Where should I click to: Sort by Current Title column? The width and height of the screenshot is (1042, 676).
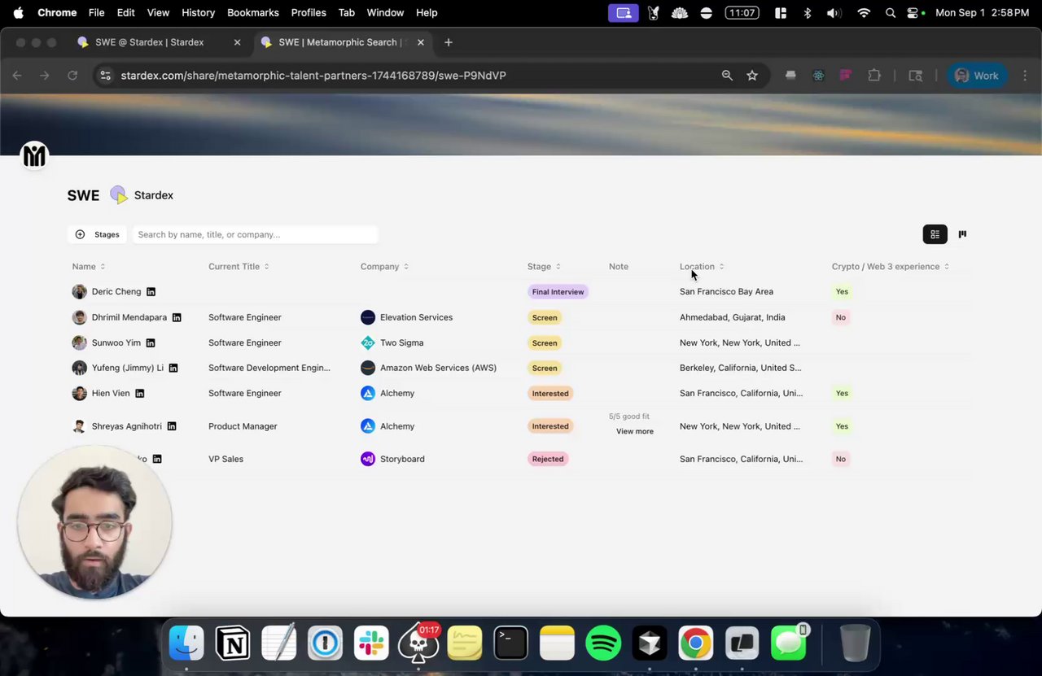239,267
